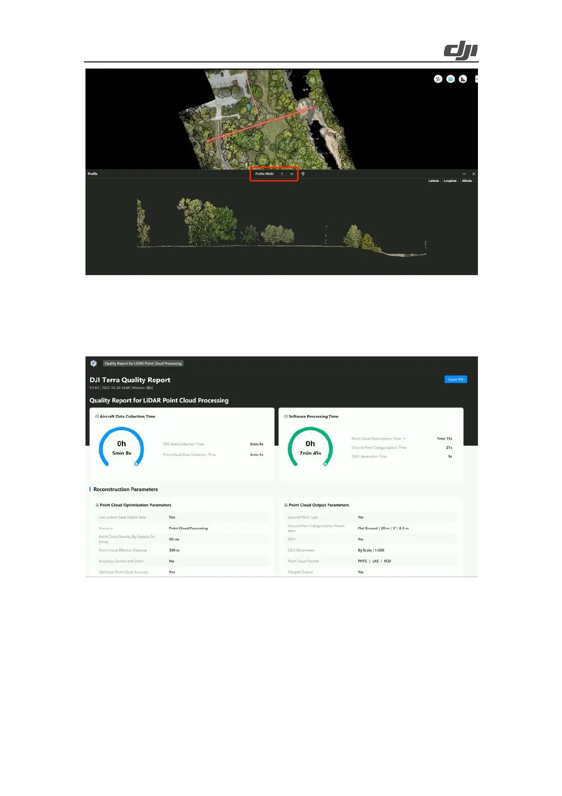Sort by the Altitude column header
The width and height of the screenshot is (562, 796).
(x=468, y=181)
